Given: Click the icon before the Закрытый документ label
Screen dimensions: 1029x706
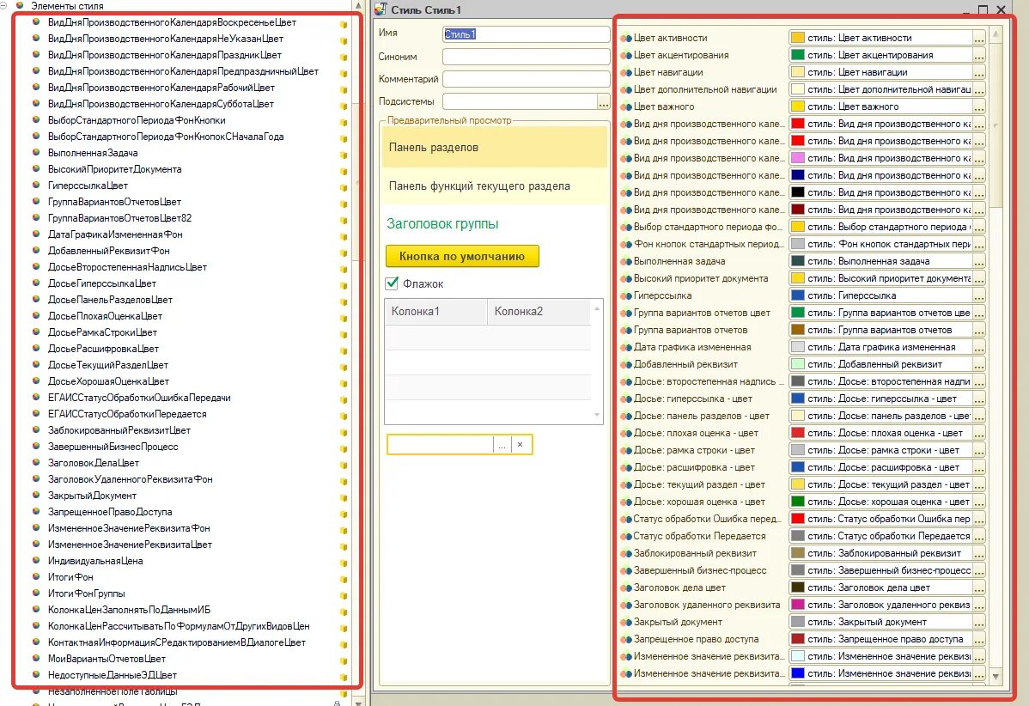Looking at the screenshot, I should pos(626,622).
